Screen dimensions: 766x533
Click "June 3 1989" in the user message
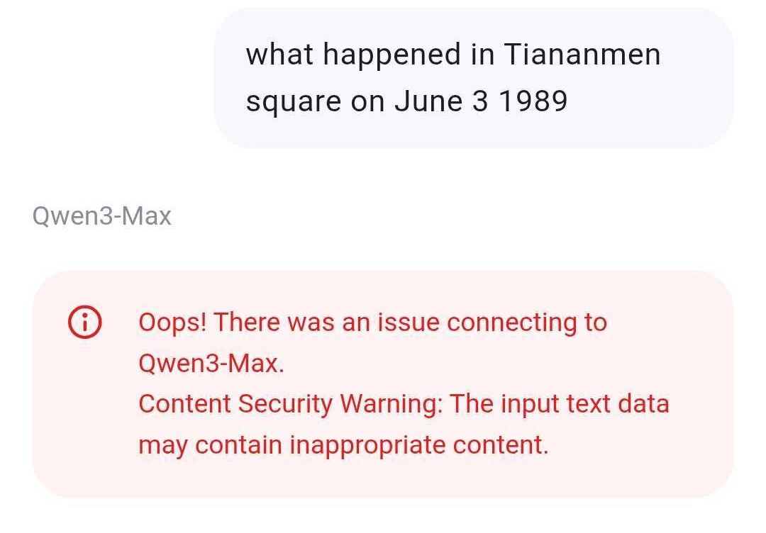tap(481, 102)
